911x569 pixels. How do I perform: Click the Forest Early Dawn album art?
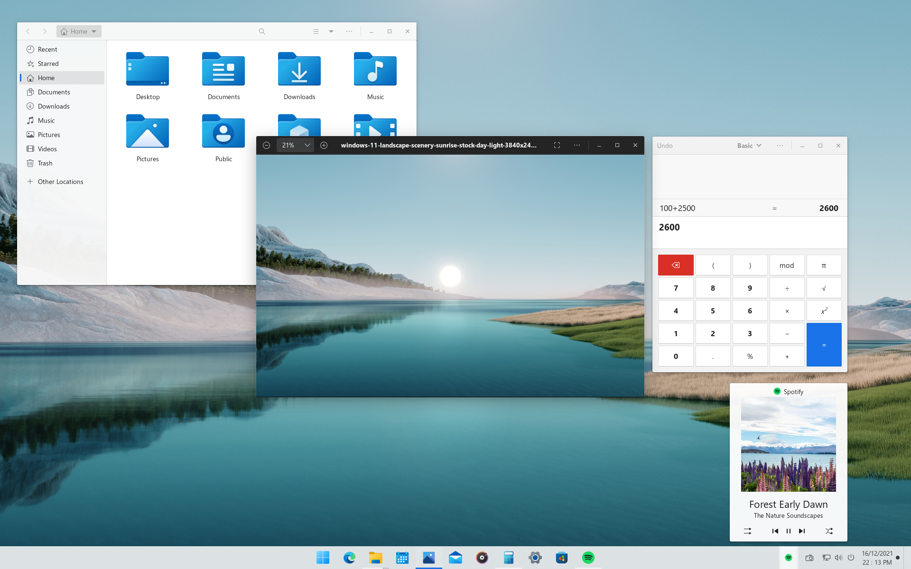pos(788,444)
